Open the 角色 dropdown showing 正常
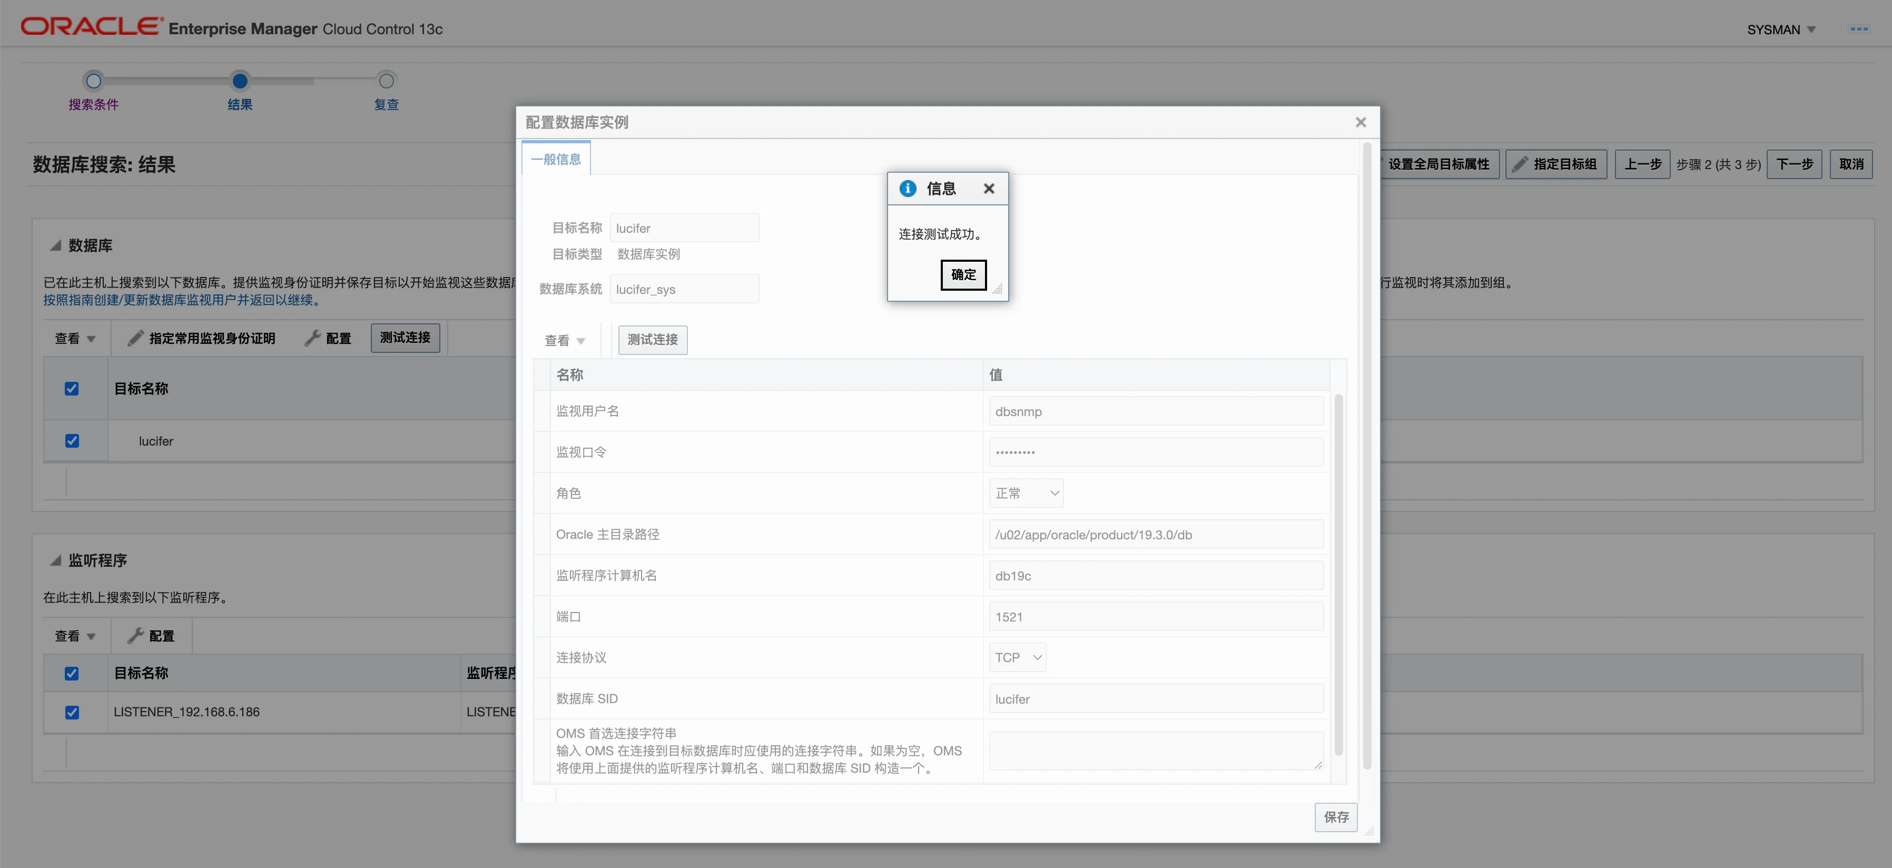 [1026, 494]
